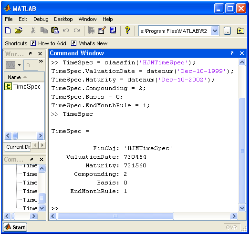Select the TimeSpec variable icon in Workspace
Viewport: 250px width, 235px height.
coord(8,86)
